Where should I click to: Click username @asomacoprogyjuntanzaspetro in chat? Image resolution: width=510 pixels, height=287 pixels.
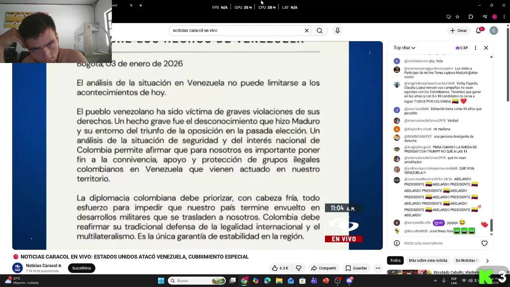[x=428, y=69]
